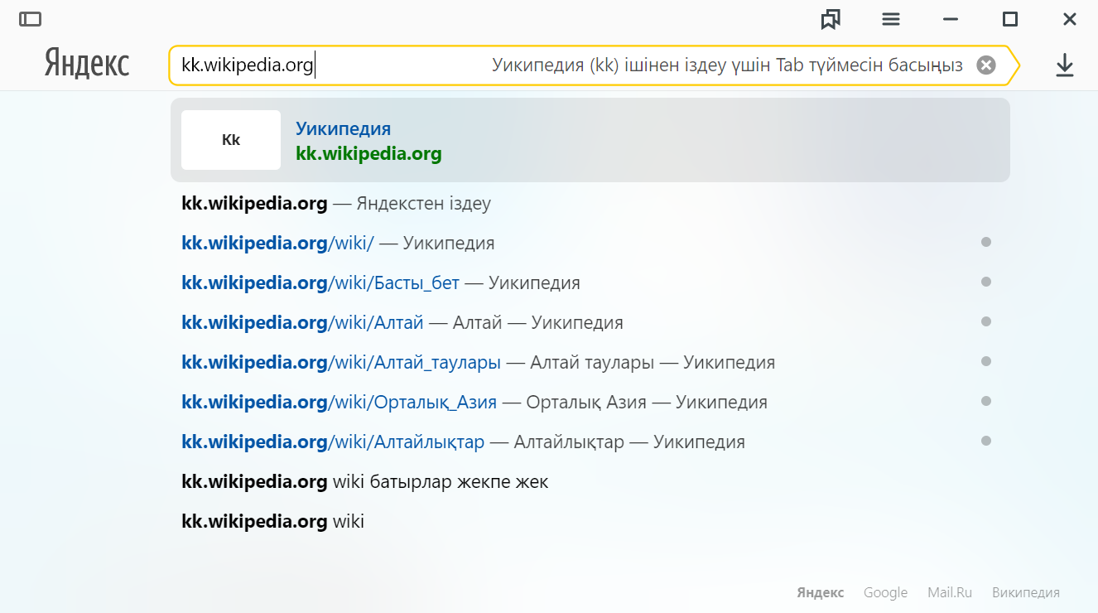This screenshot has width=1098, height=613.
Task: Open the downloads arrow icon
Action: coord(1065,65)
